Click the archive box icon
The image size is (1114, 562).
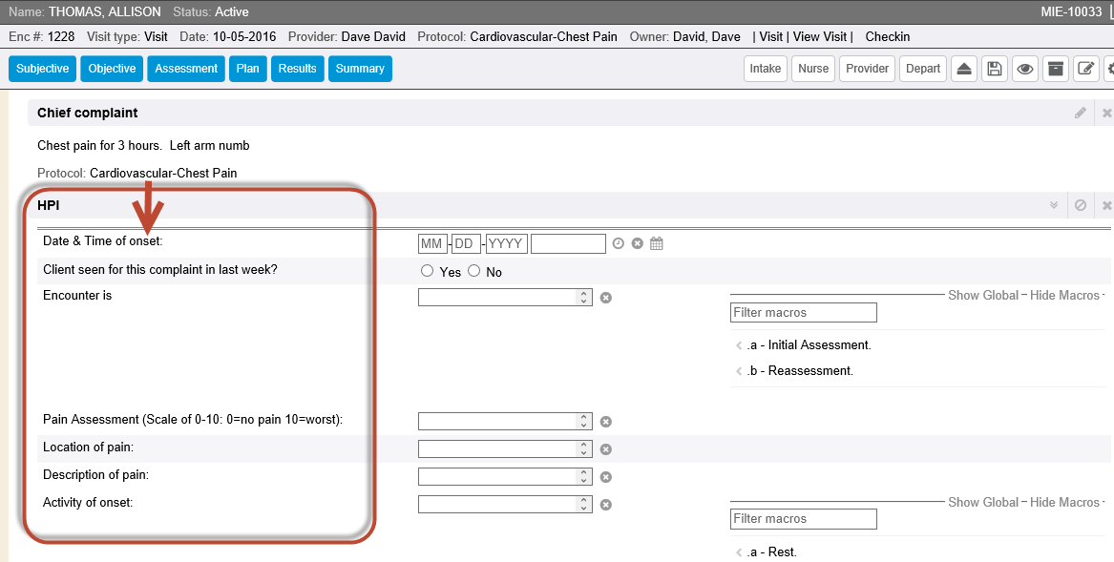point(1056,69)
